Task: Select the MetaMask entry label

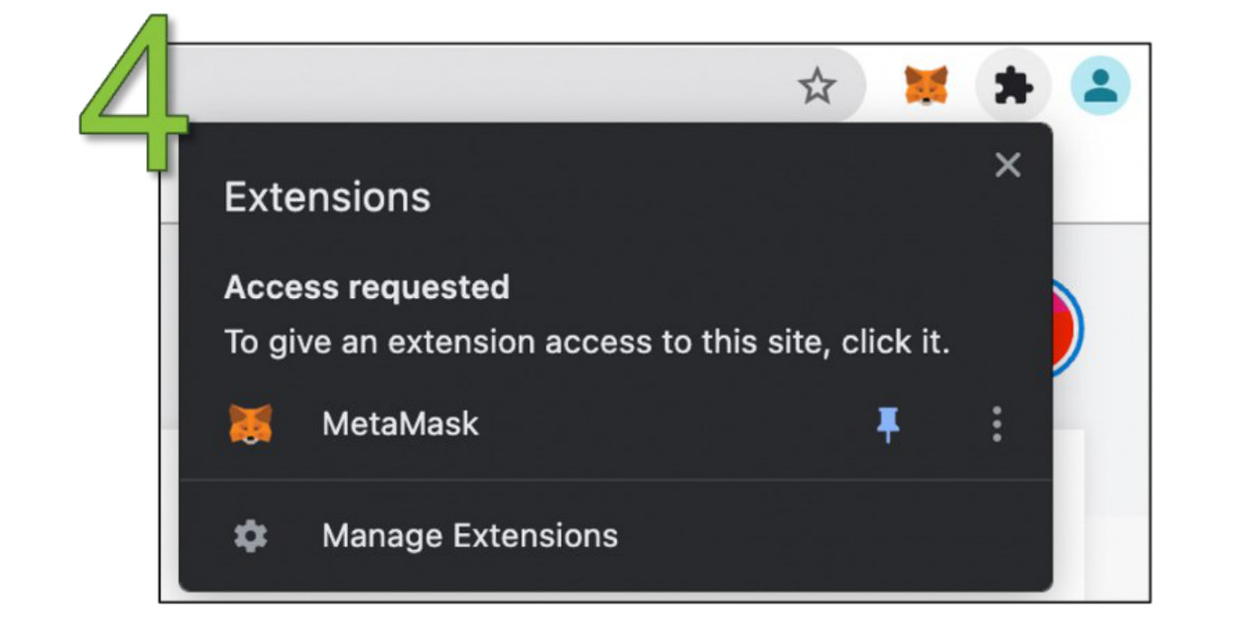Action: click(x=400, y=424)
